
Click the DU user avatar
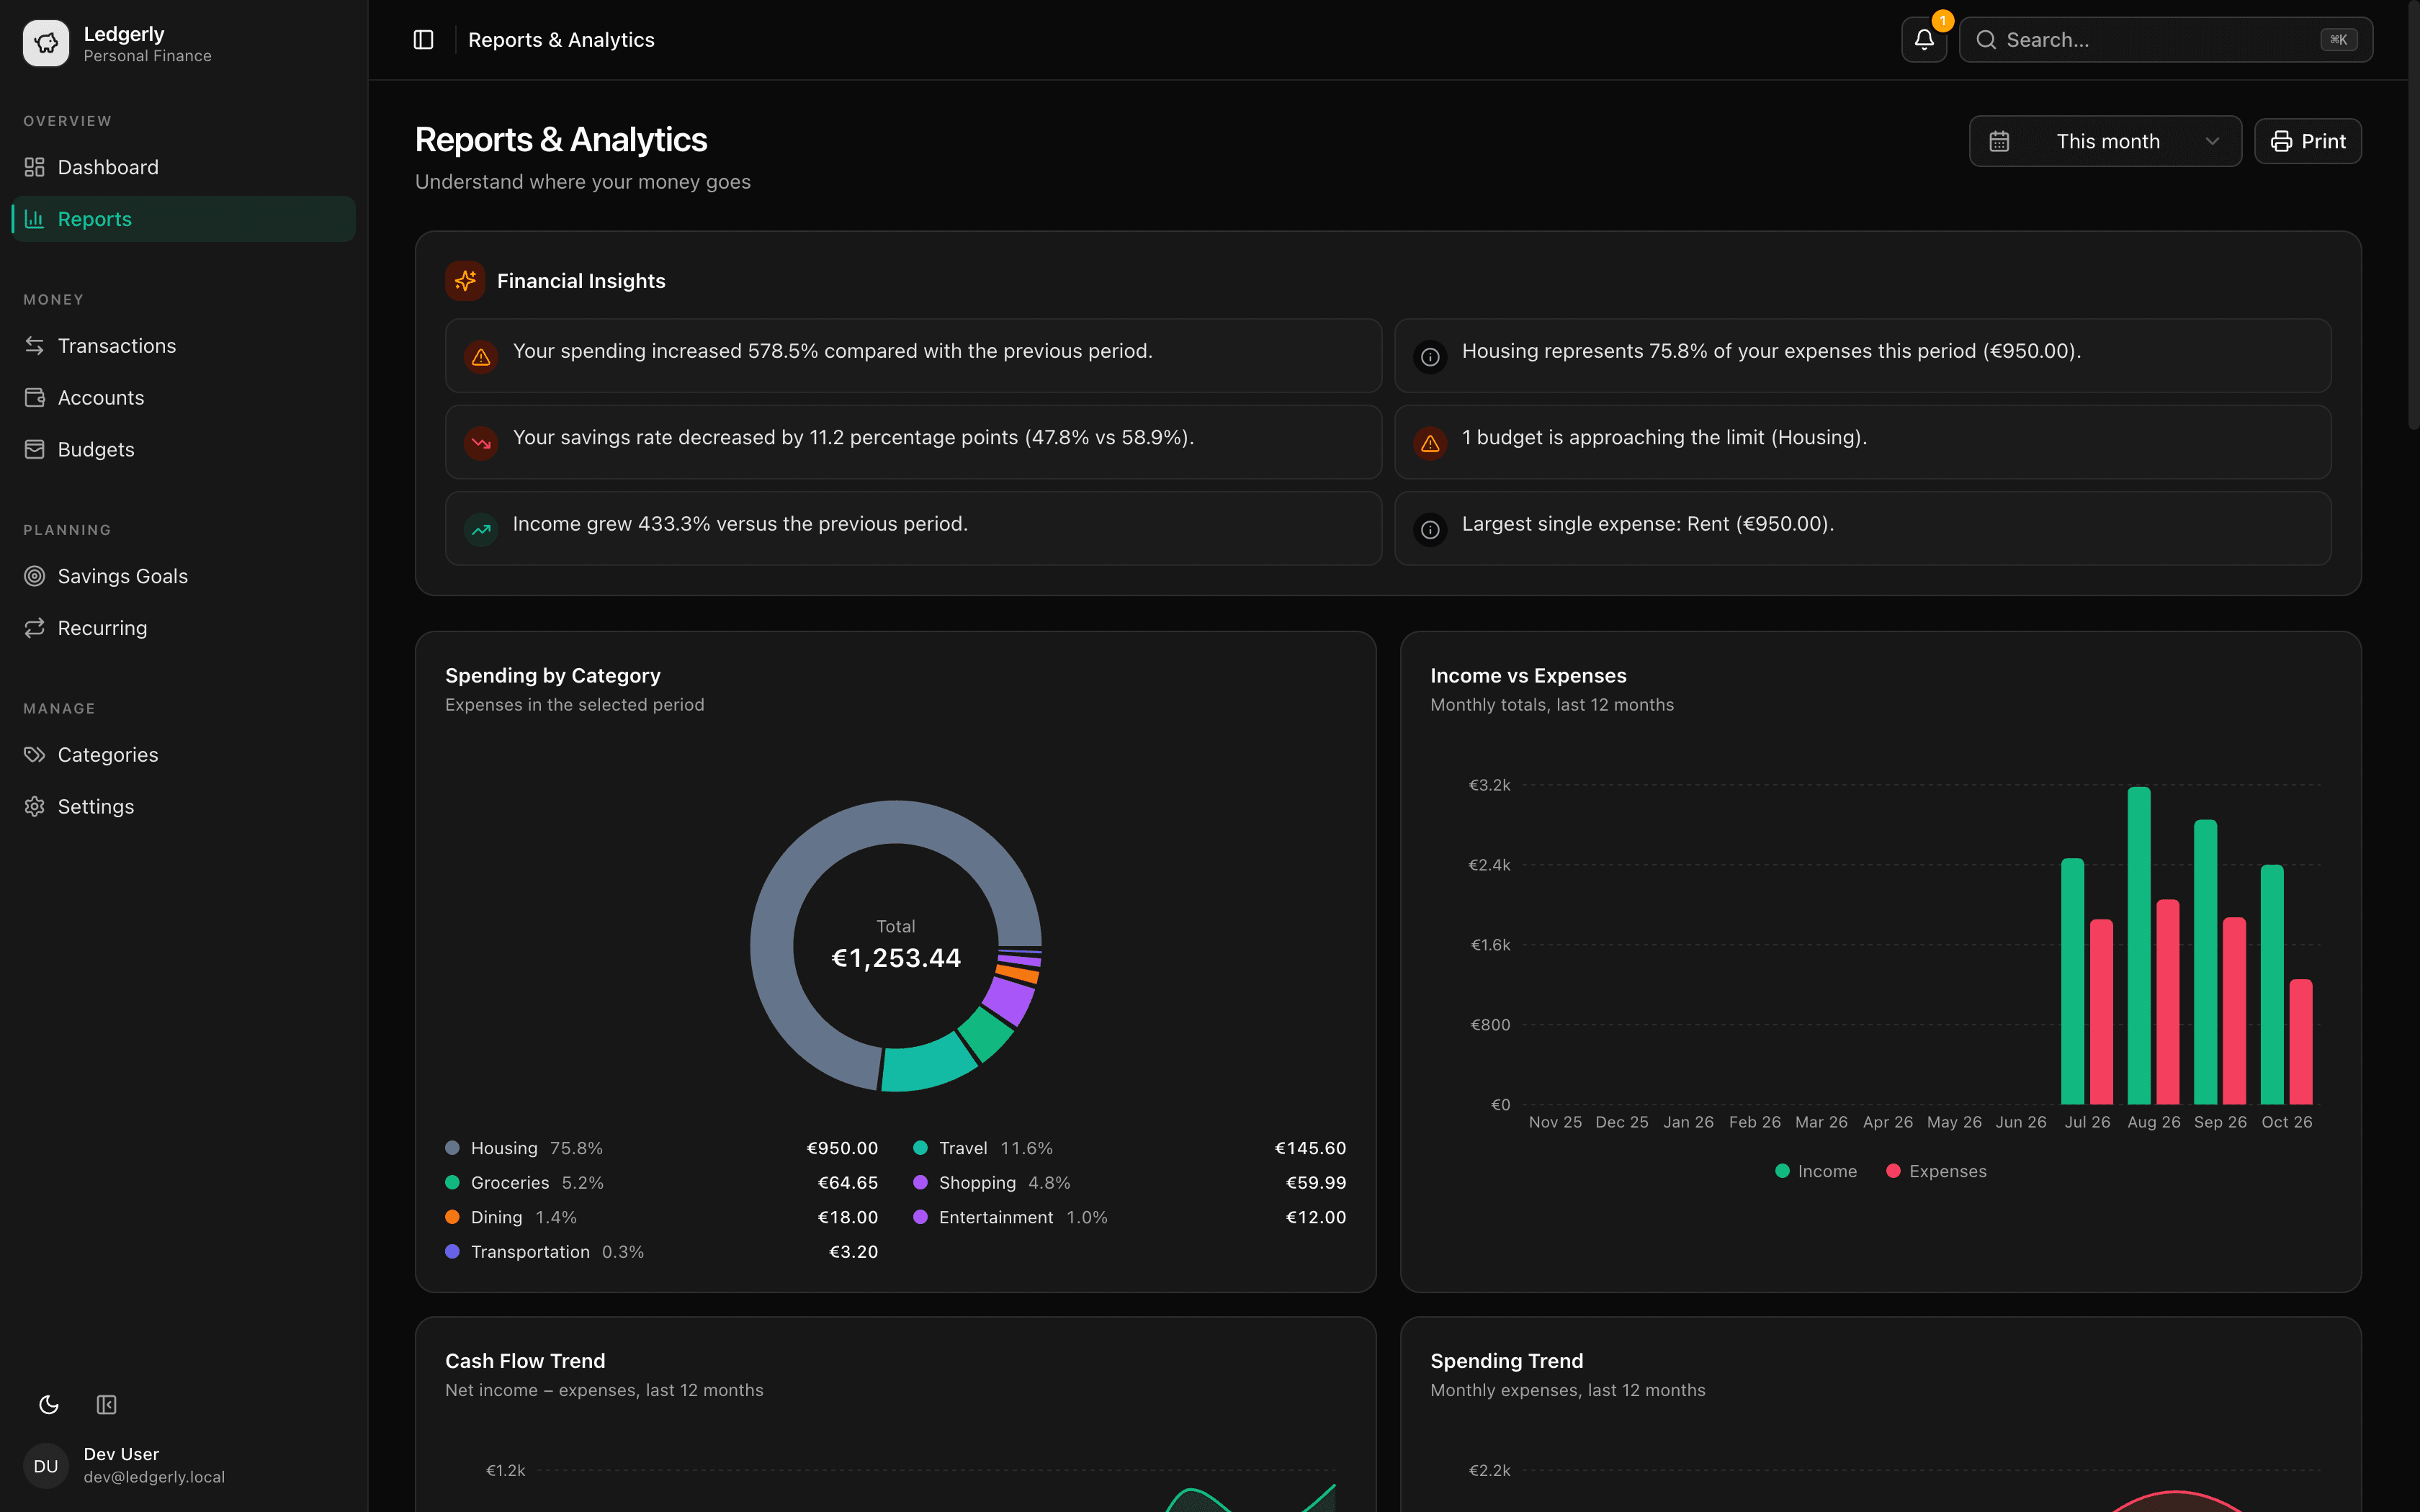click(x=46, y=1466)
